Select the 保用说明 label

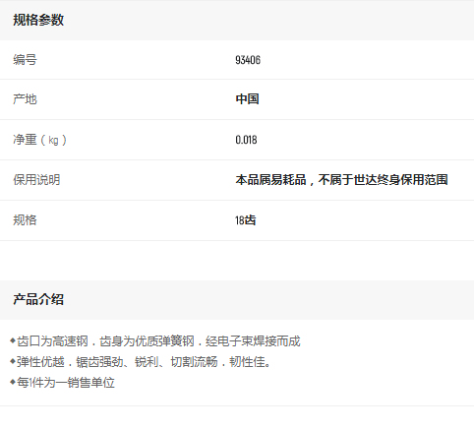click(x=36, y=180)
